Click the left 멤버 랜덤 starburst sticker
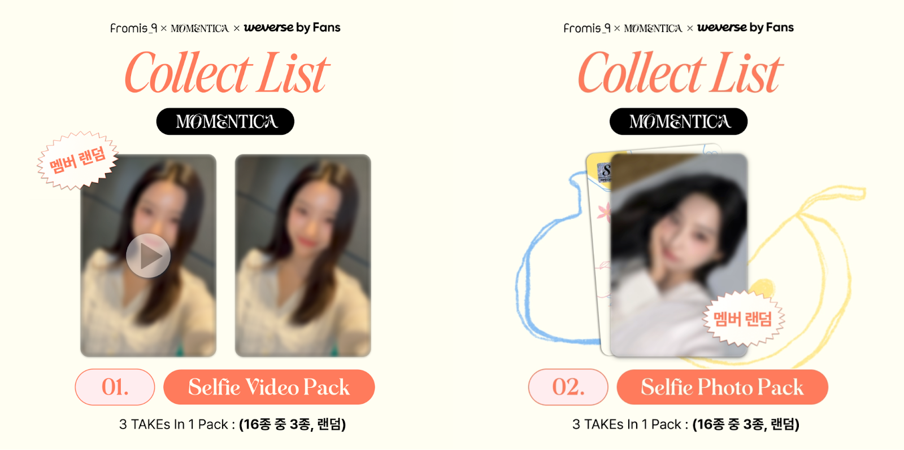The height and width of the screenshot is (450, 904). (77, 160)
